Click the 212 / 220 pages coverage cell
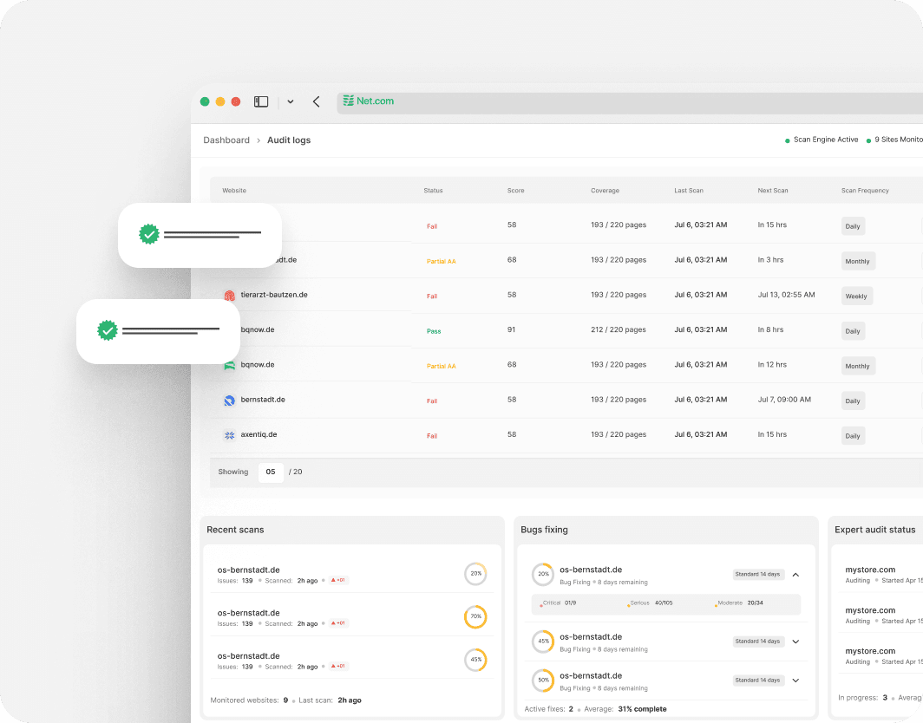The image size is (923, 723). tap(618, 329)
